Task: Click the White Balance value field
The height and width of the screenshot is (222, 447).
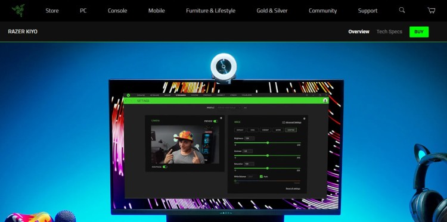Action: point(252,176)
